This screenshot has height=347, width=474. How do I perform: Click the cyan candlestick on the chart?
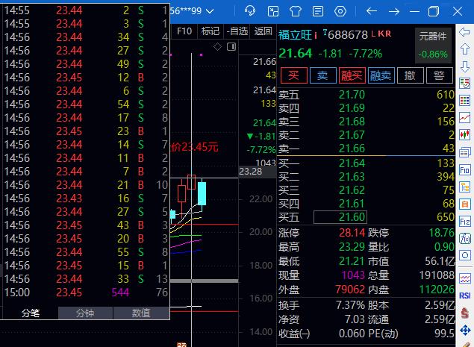(202, 194)
